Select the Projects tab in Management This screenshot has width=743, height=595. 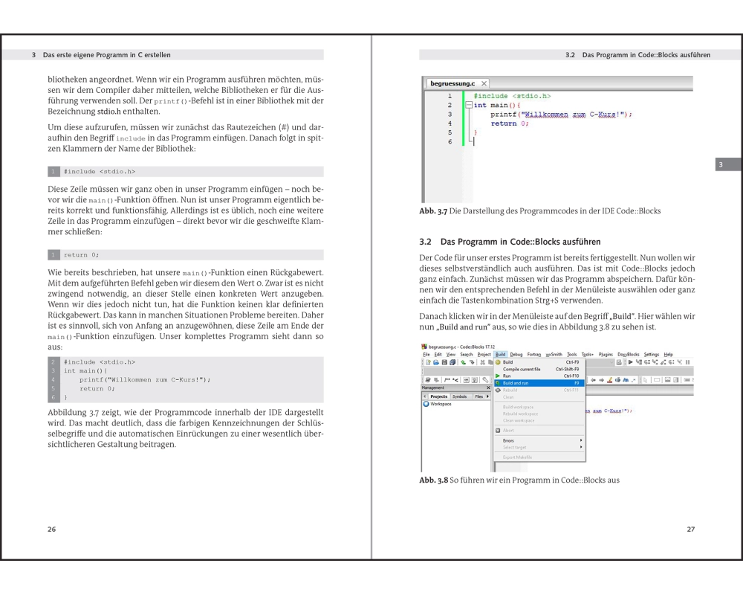point(439,396)
